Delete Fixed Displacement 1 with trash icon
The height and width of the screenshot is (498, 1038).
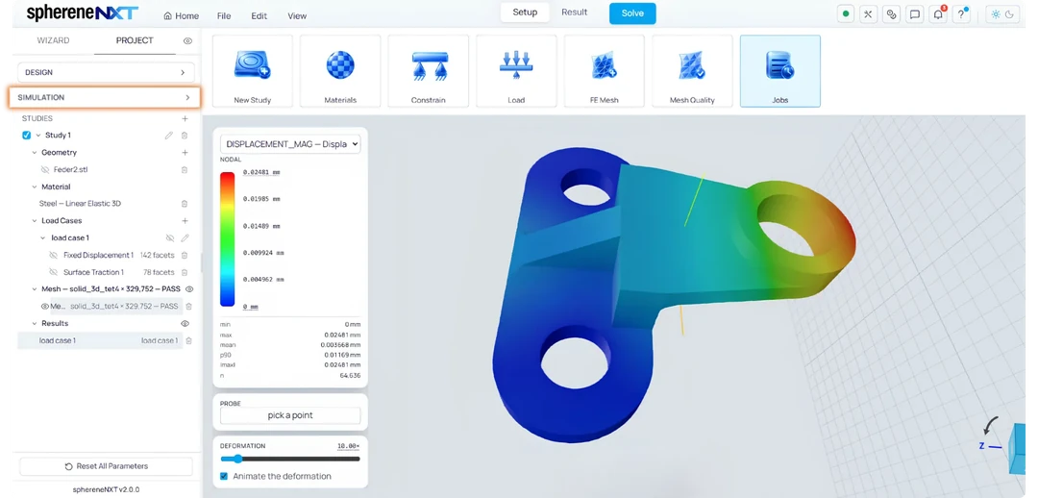pyautogui.click(x=185, y=255)
